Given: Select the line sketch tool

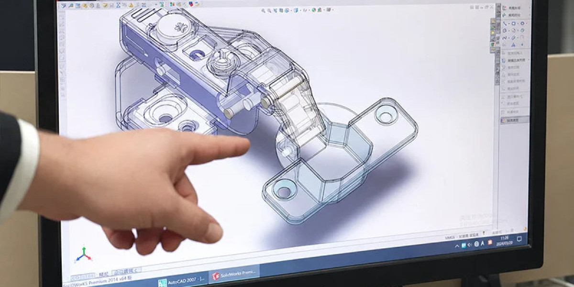Looking at the screenshot, I should pos(505,23).
